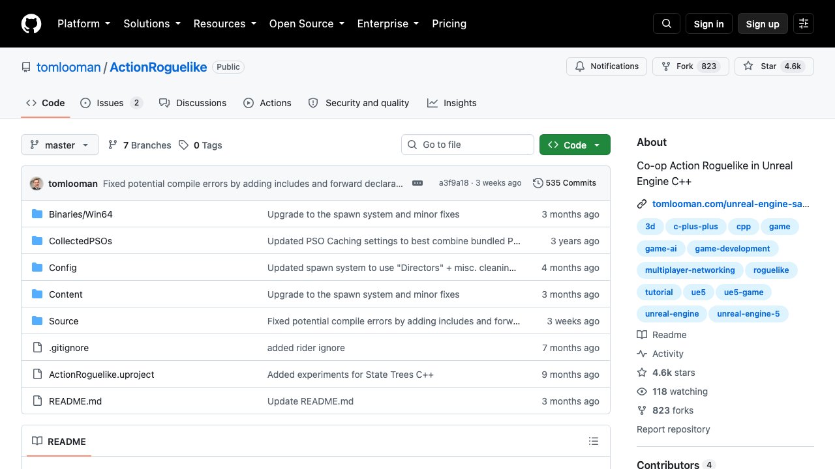835x469 pixels.
Task: Click the star icon beside 4.6k stars
Action: [x=642, y=373]
